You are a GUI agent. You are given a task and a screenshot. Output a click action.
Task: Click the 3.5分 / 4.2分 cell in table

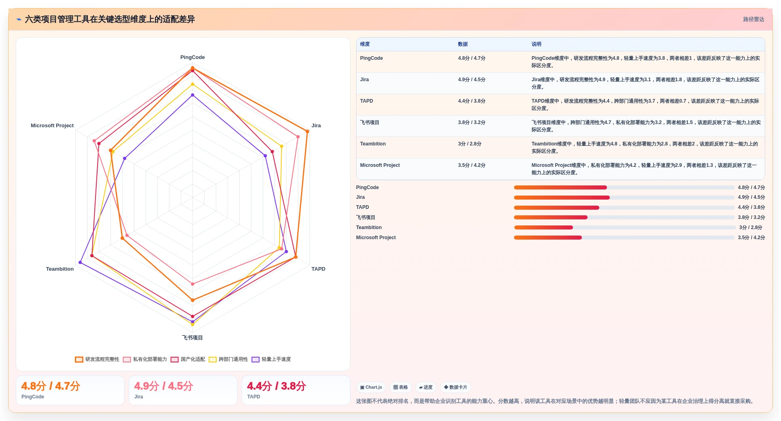(x=472, y=165)
